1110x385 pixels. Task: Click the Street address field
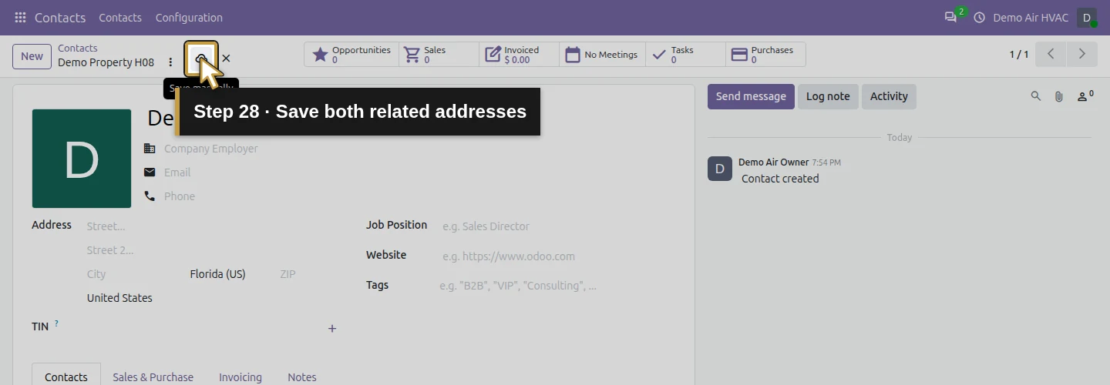tap(212, 226)
